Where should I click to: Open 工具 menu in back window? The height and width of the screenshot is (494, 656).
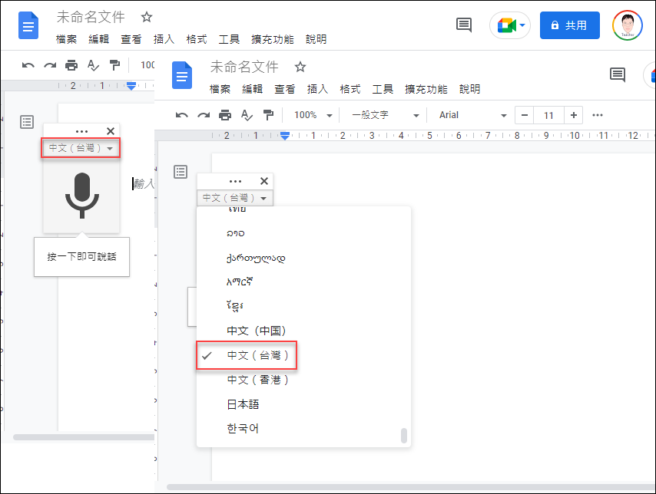pos(229,39)
